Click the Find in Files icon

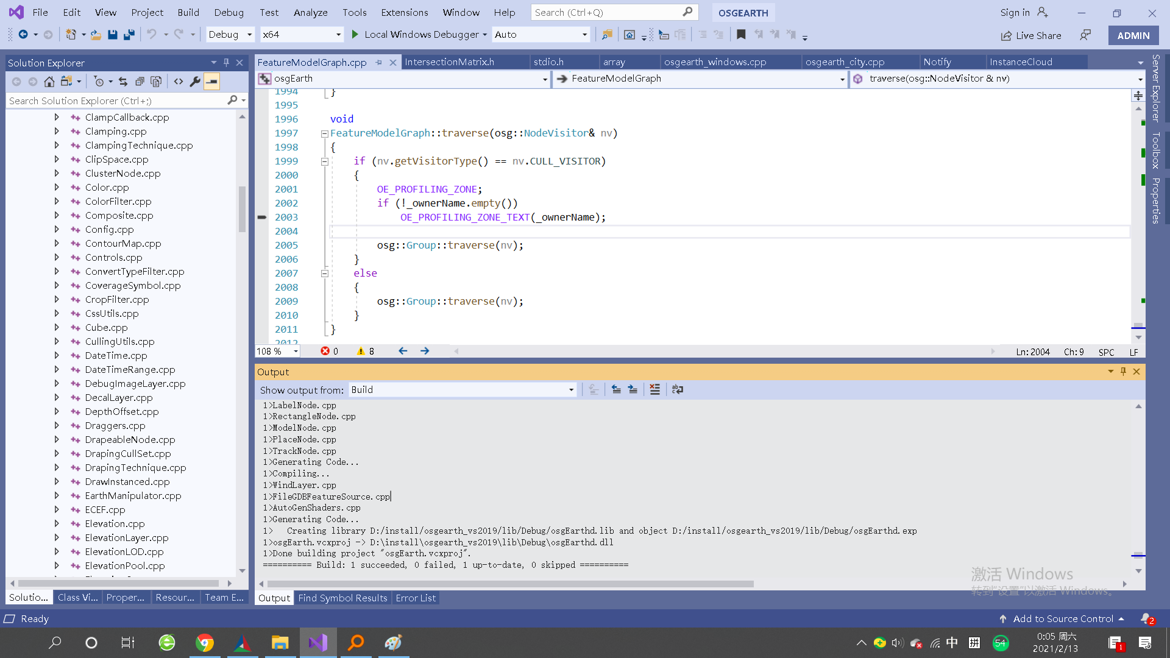click(607, 35)
